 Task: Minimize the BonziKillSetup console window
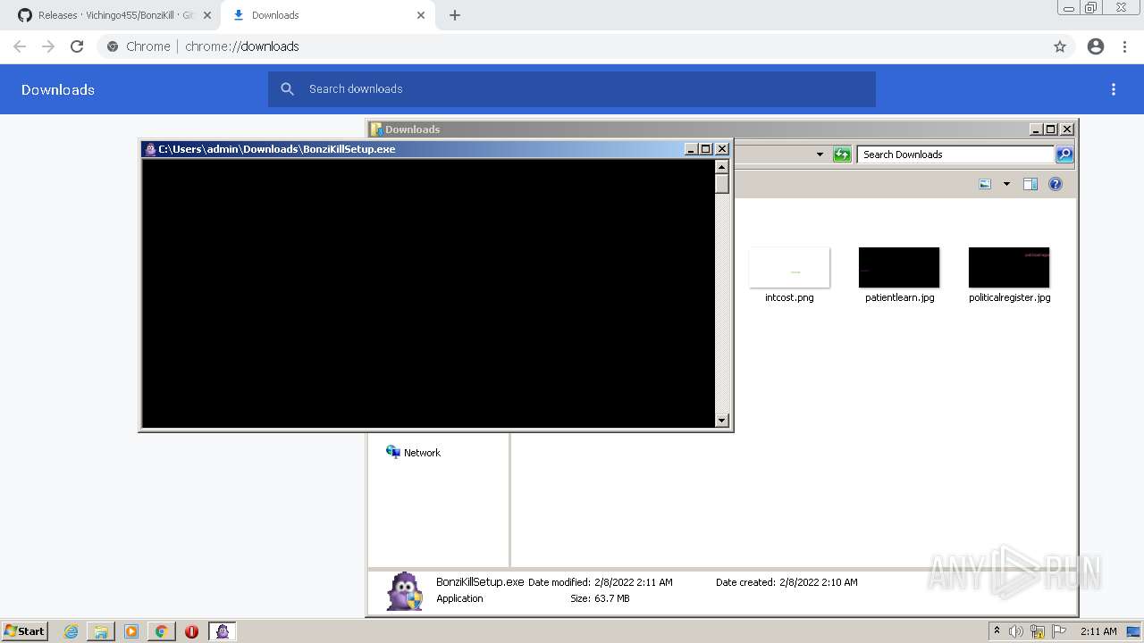[691, 149]
